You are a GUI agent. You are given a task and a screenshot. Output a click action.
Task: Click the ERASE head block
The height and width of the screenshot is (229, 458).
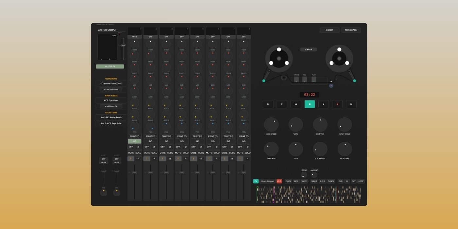(x=296, y=79)
